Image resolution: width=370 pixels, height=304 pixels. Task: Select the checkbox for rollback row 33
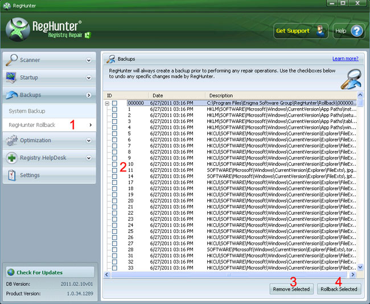(x=114, y=268)
